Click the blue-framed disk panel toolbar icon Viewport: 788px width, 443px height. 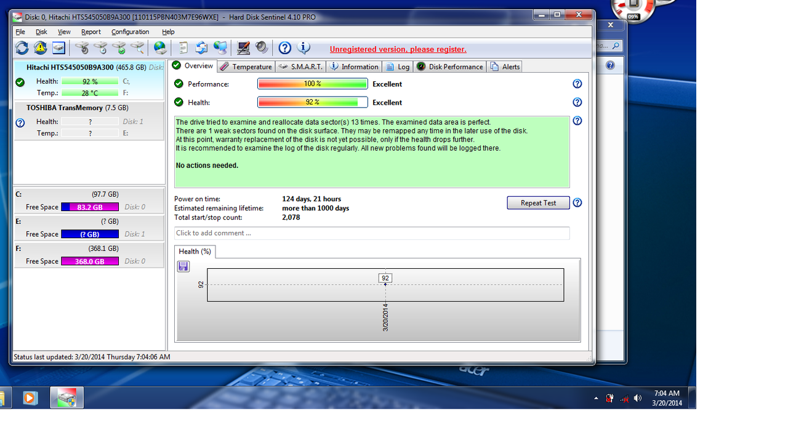58,47
